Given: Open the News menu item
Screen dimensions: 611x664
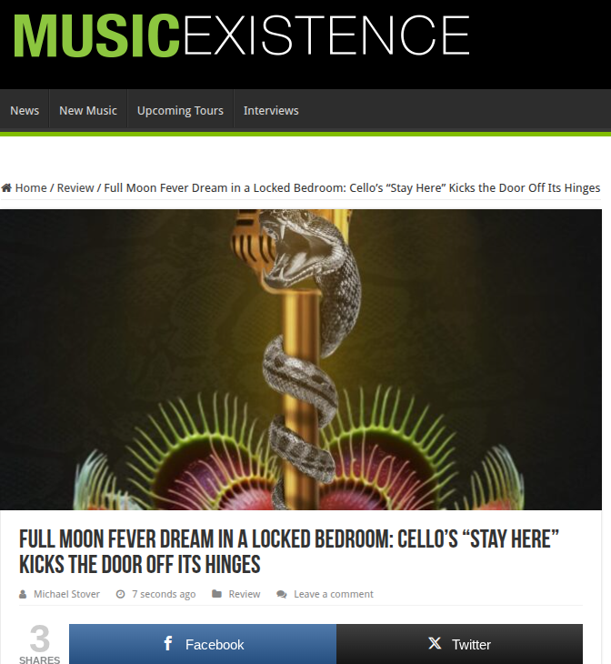Looking at the screenshot, I should tap(25, 111).
